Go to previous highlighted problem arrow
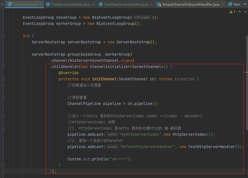248x178 pixels. (240, 12)
